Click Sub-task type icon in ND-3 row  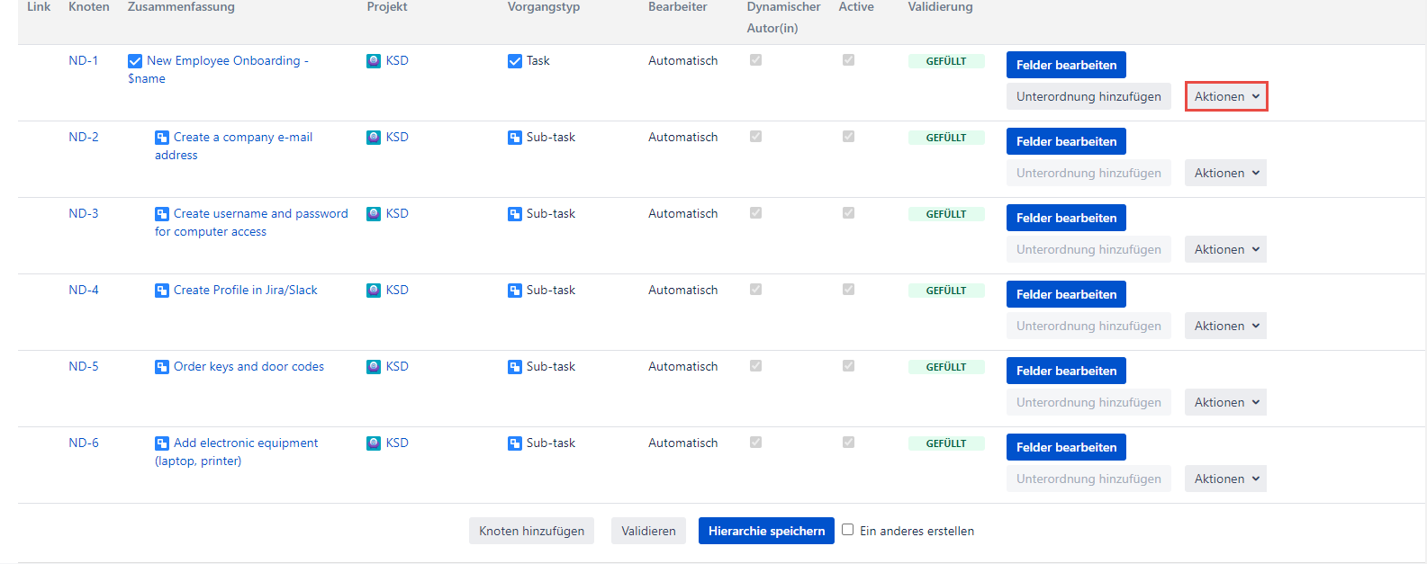(x=515, y=214)
